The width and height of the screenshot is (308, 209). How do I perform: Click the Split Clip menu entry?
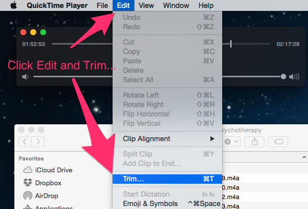pos(167,154)
